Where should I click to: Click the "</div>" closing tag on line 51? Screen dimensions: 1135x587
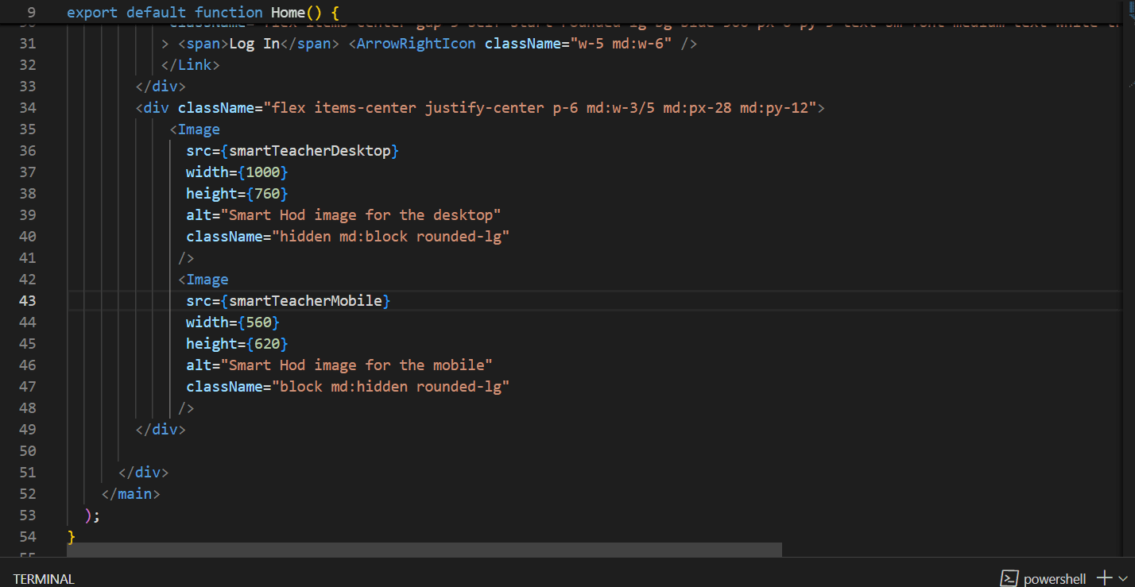[x=144, y=473]
